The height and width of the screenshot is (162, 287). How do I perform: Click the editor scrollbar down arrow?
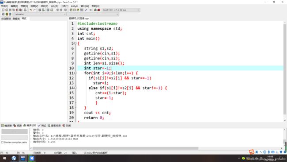285,120
